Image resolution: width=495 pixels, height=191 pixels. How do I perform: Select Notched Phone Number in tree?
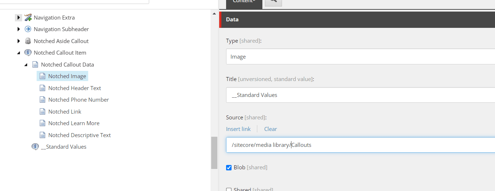(78, 100)
